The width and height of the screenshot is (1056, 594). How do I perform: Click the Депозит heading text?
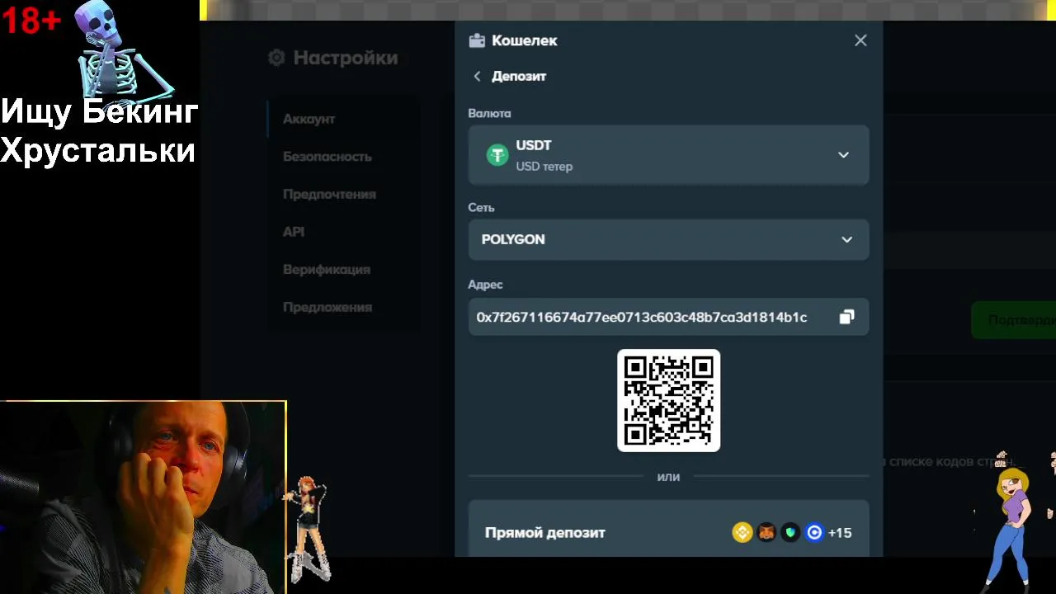(x=519, y=76)
